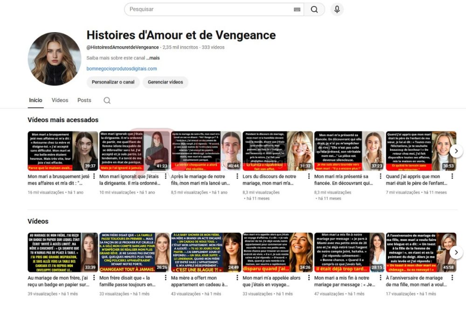Click the 'Personalizar o canal' button
The height and width of the screenshot is (311, 466).
pyautogui.click(x=112, y=82)
